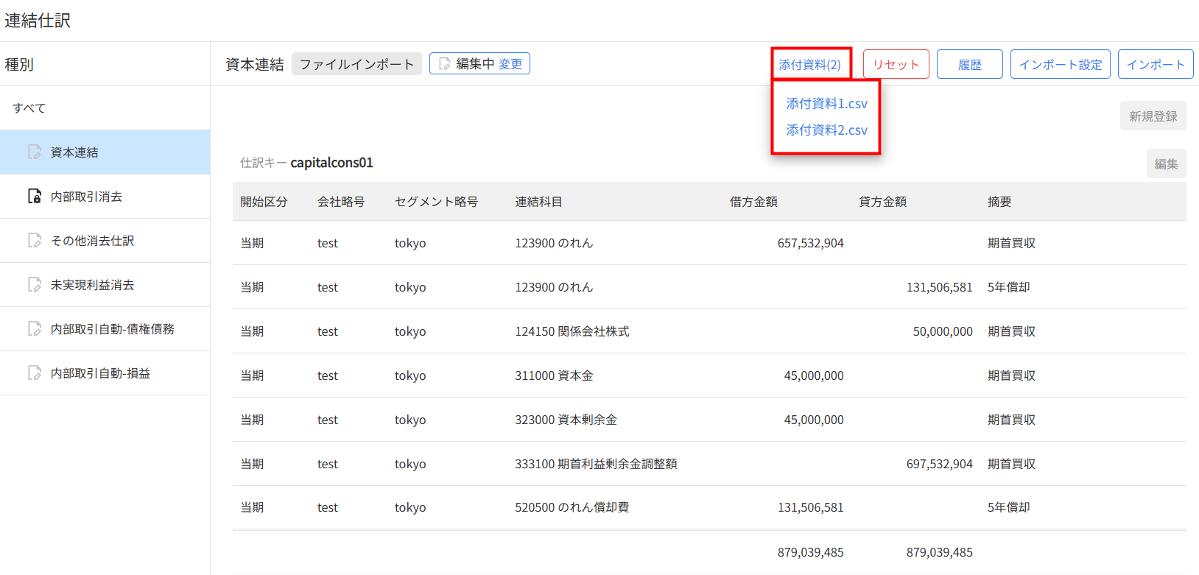Click the document icon beside 内部取引自動-損益
1199x575 pixels.
(35, 373)
